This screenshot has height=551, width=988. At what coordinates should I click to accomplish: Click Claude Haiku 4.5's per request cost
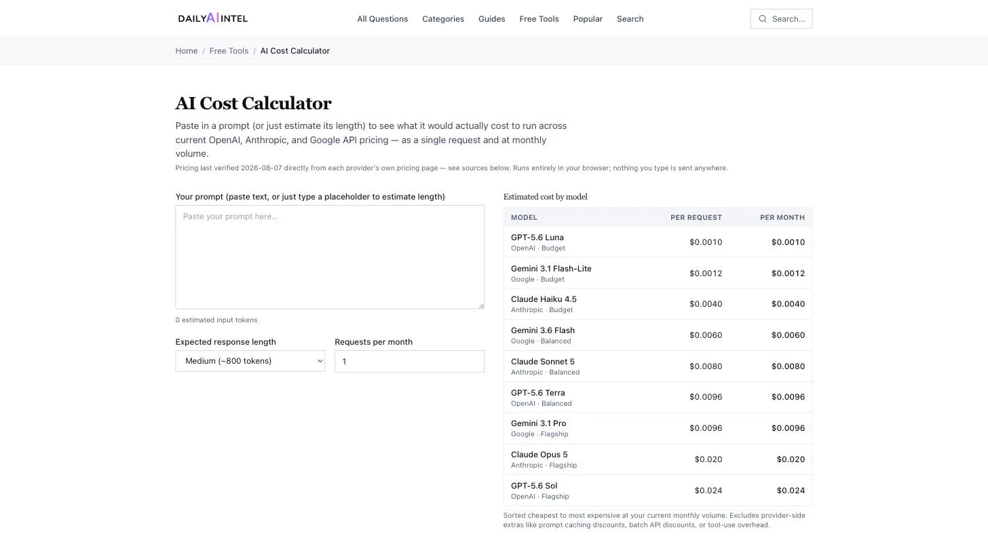[706, 304]
